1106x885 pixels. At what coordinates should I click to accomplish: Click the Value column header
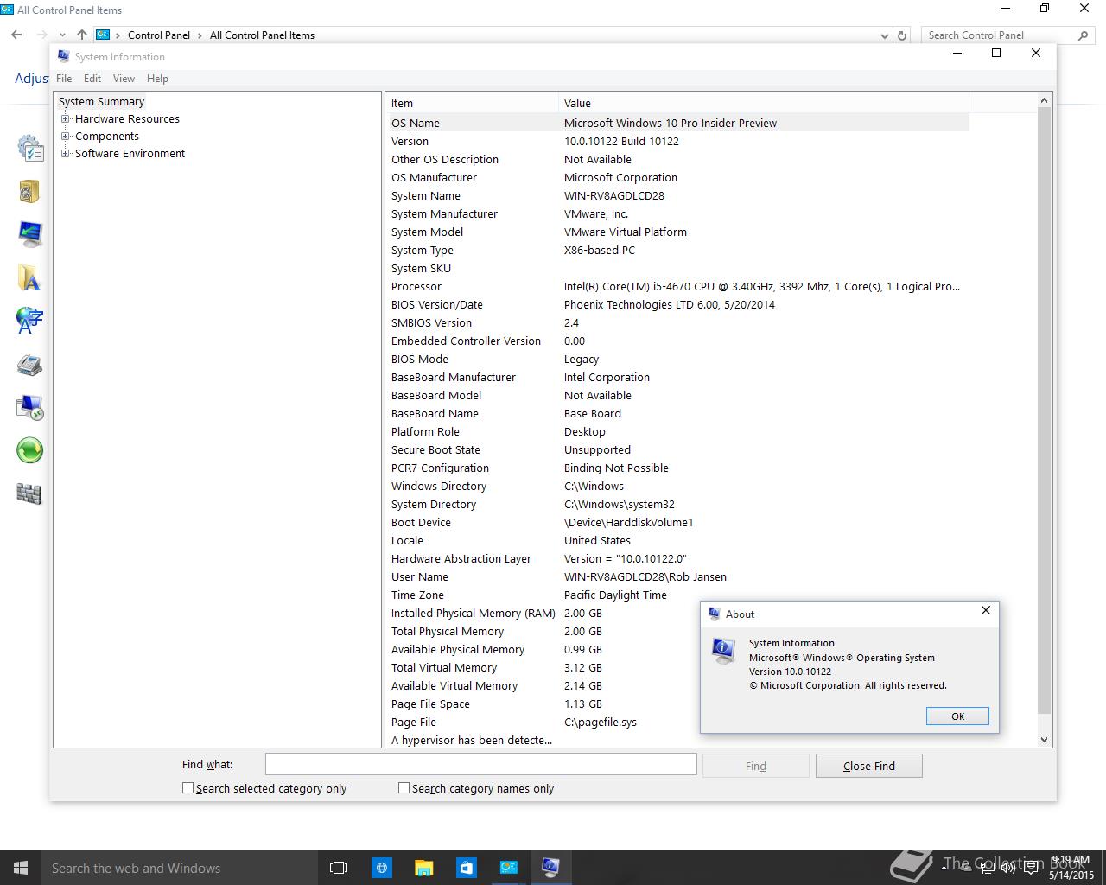point(763,103)
